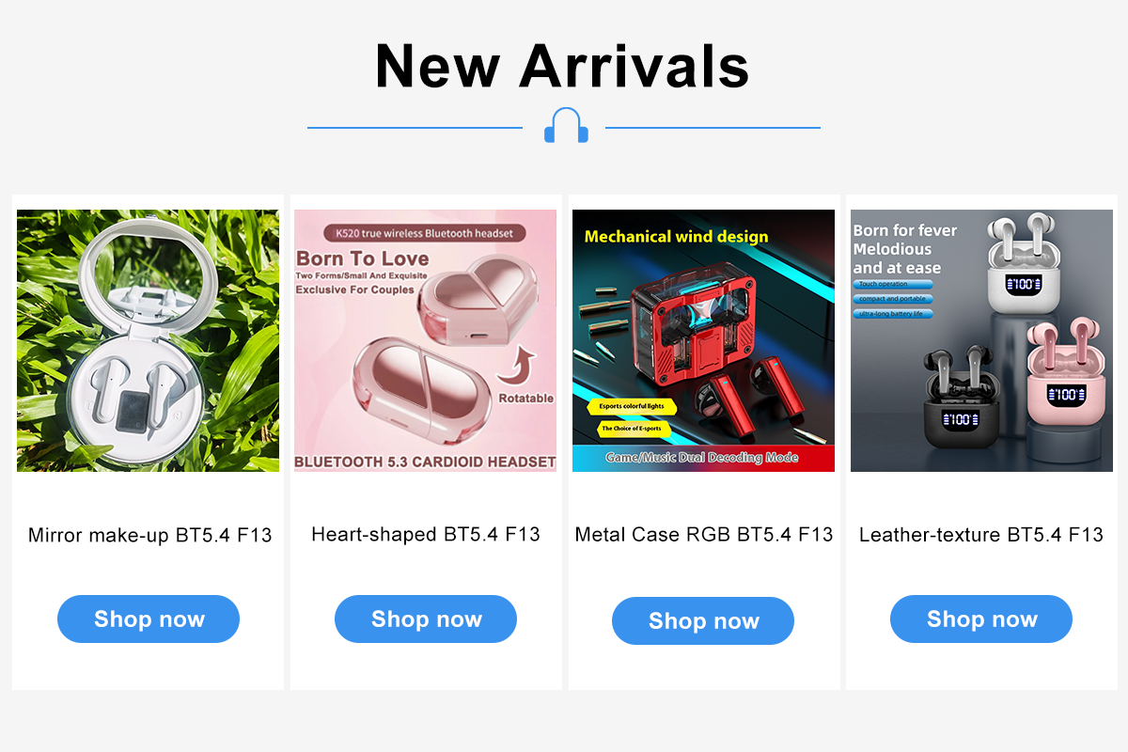Click the pink earbuds charging case showing 100
The width and height of the screenshot is (1128, 752).
(x=1065, y=381)
